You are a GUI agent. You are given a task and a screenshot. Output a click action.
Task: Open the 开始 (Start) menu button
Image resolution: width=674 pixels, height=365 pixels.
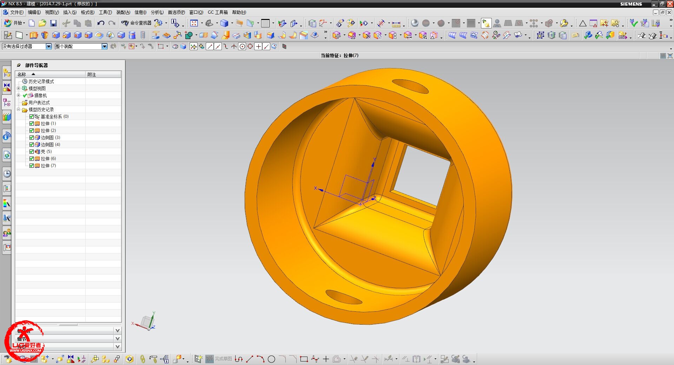[14, 23]
